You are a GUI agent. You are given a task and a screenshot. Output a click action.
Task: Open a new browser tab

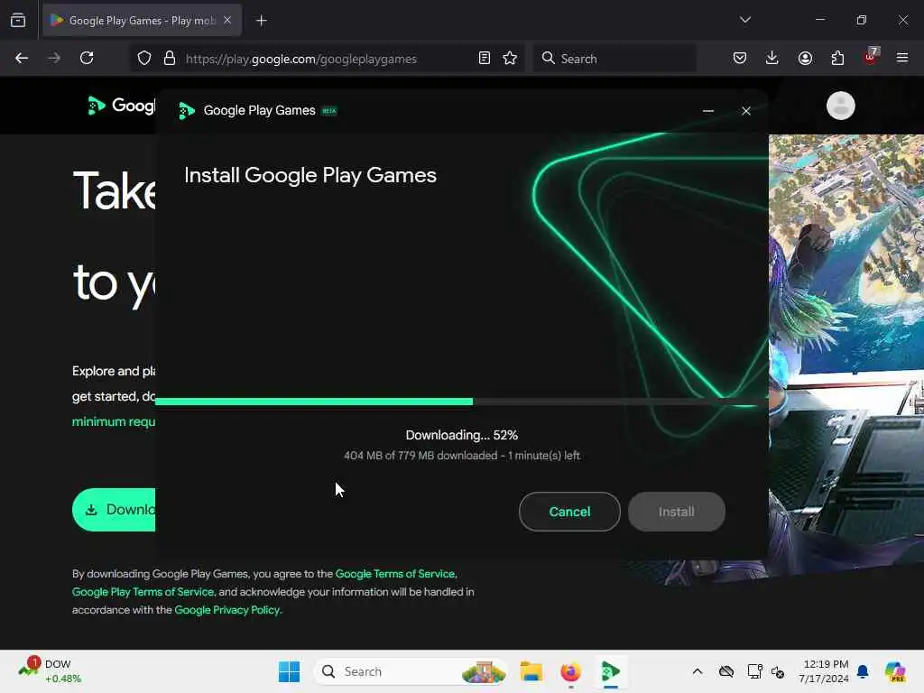click(x=261, y=21)
